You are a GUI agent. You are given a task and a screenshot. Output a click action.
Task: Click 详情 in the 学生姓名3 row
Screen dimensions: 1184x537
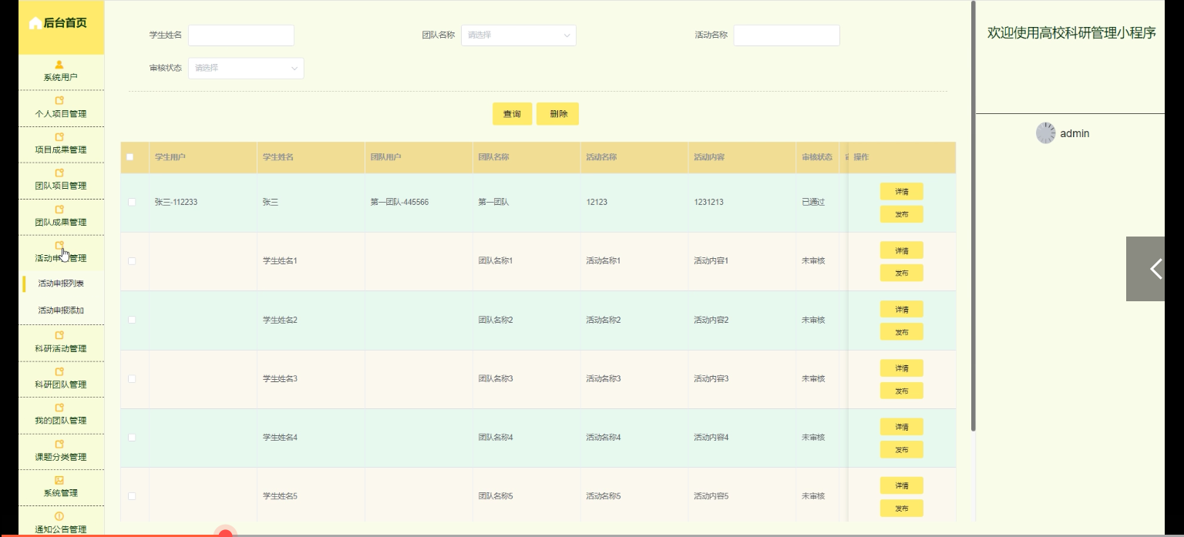[902, 368]
